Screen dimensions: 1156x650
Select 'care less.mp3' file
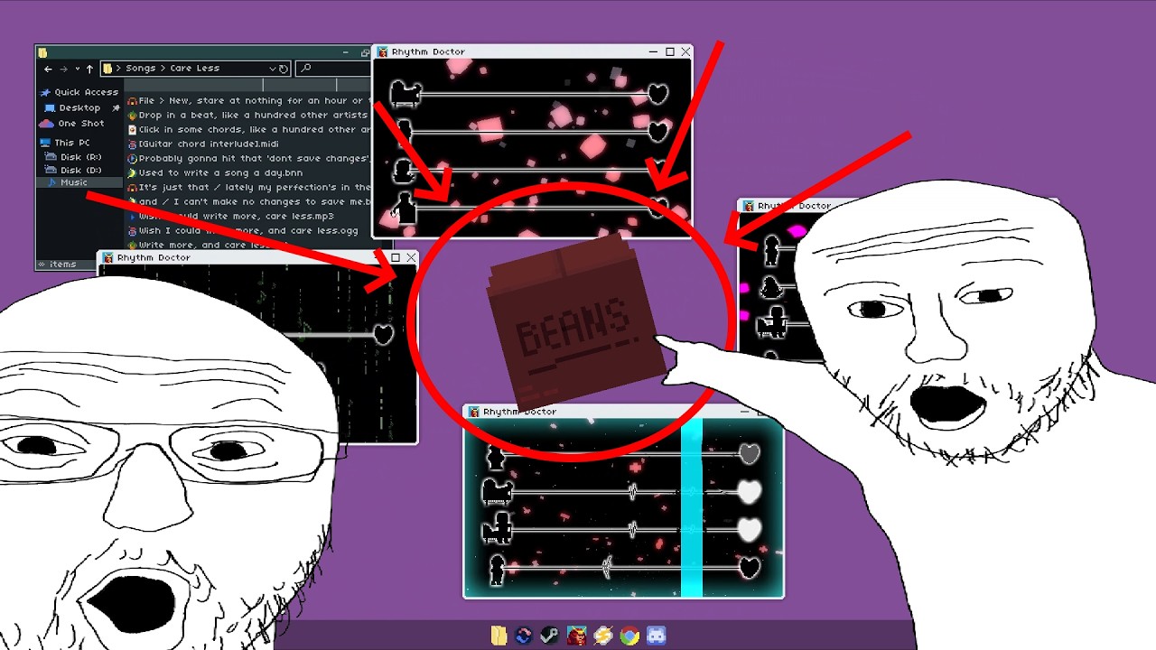[232, 217]
